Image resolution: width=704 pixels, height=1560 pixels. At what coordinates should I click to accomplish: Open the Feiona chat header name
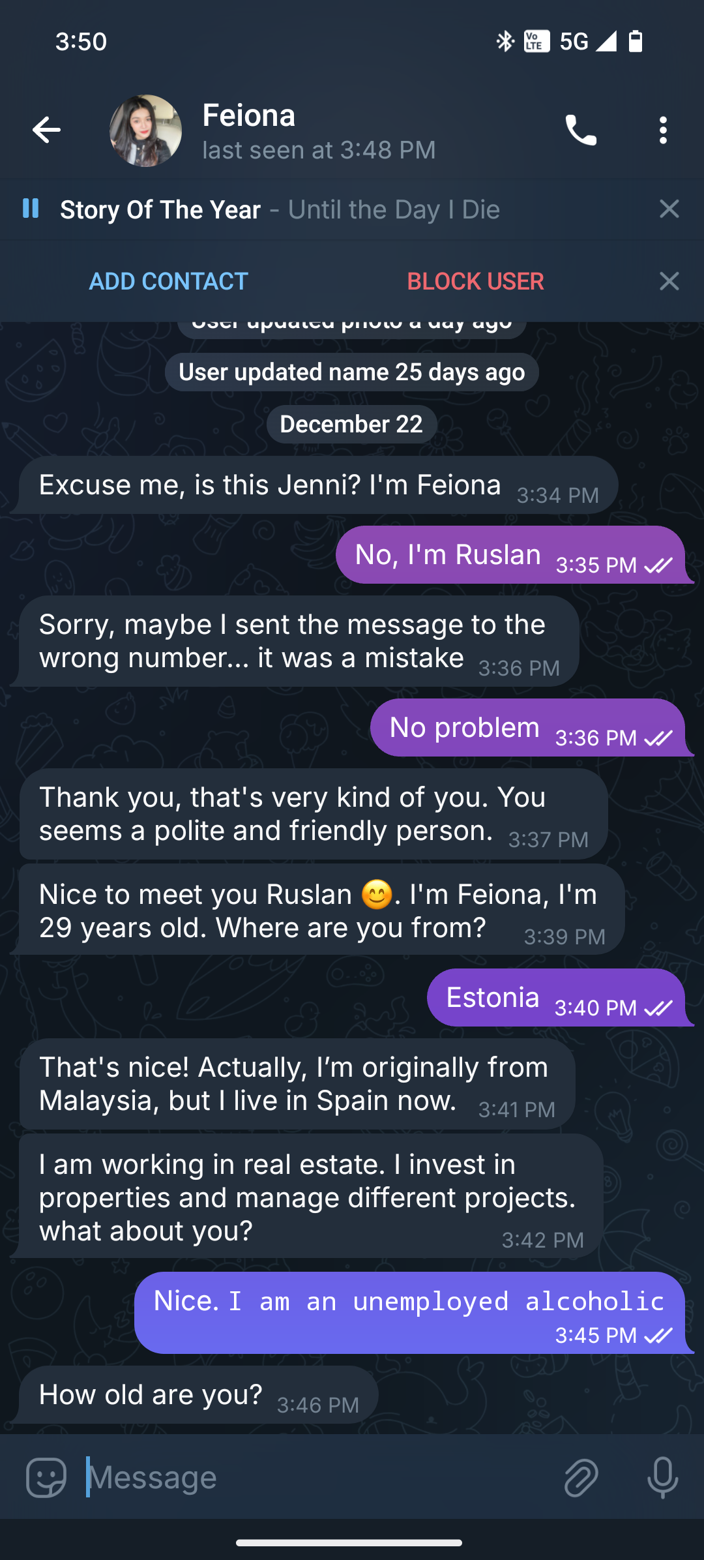pos(249,116)
